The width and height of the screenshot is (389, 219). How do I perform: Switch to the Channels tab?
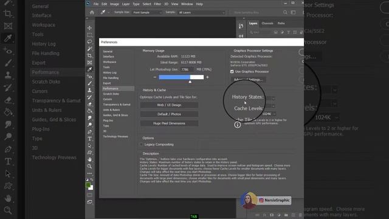click(267, 23)
